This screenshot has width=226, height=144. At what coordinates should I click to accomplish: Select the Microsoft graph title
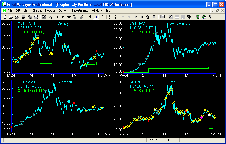point(65,82)
